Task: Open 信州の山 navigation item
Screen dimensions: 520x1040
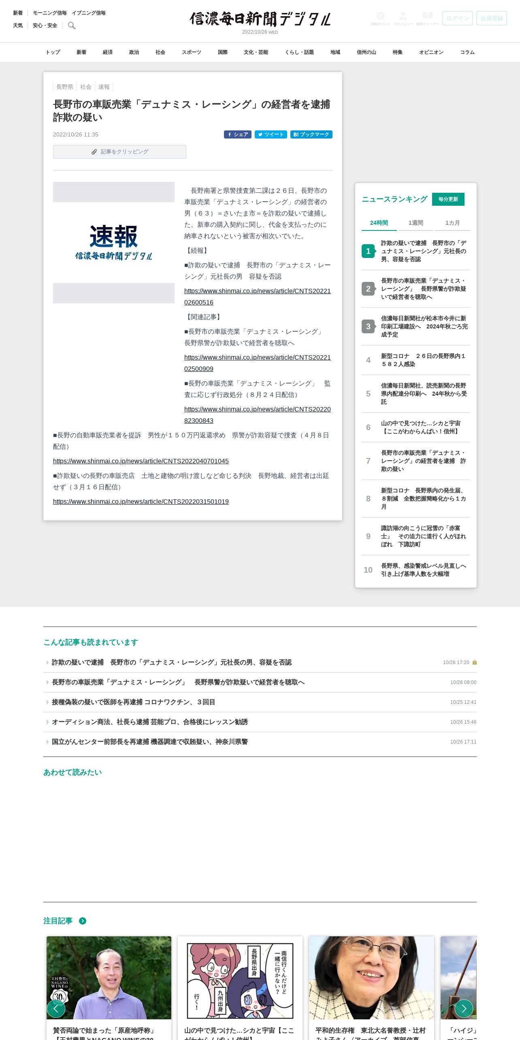Action: [367, 52]
